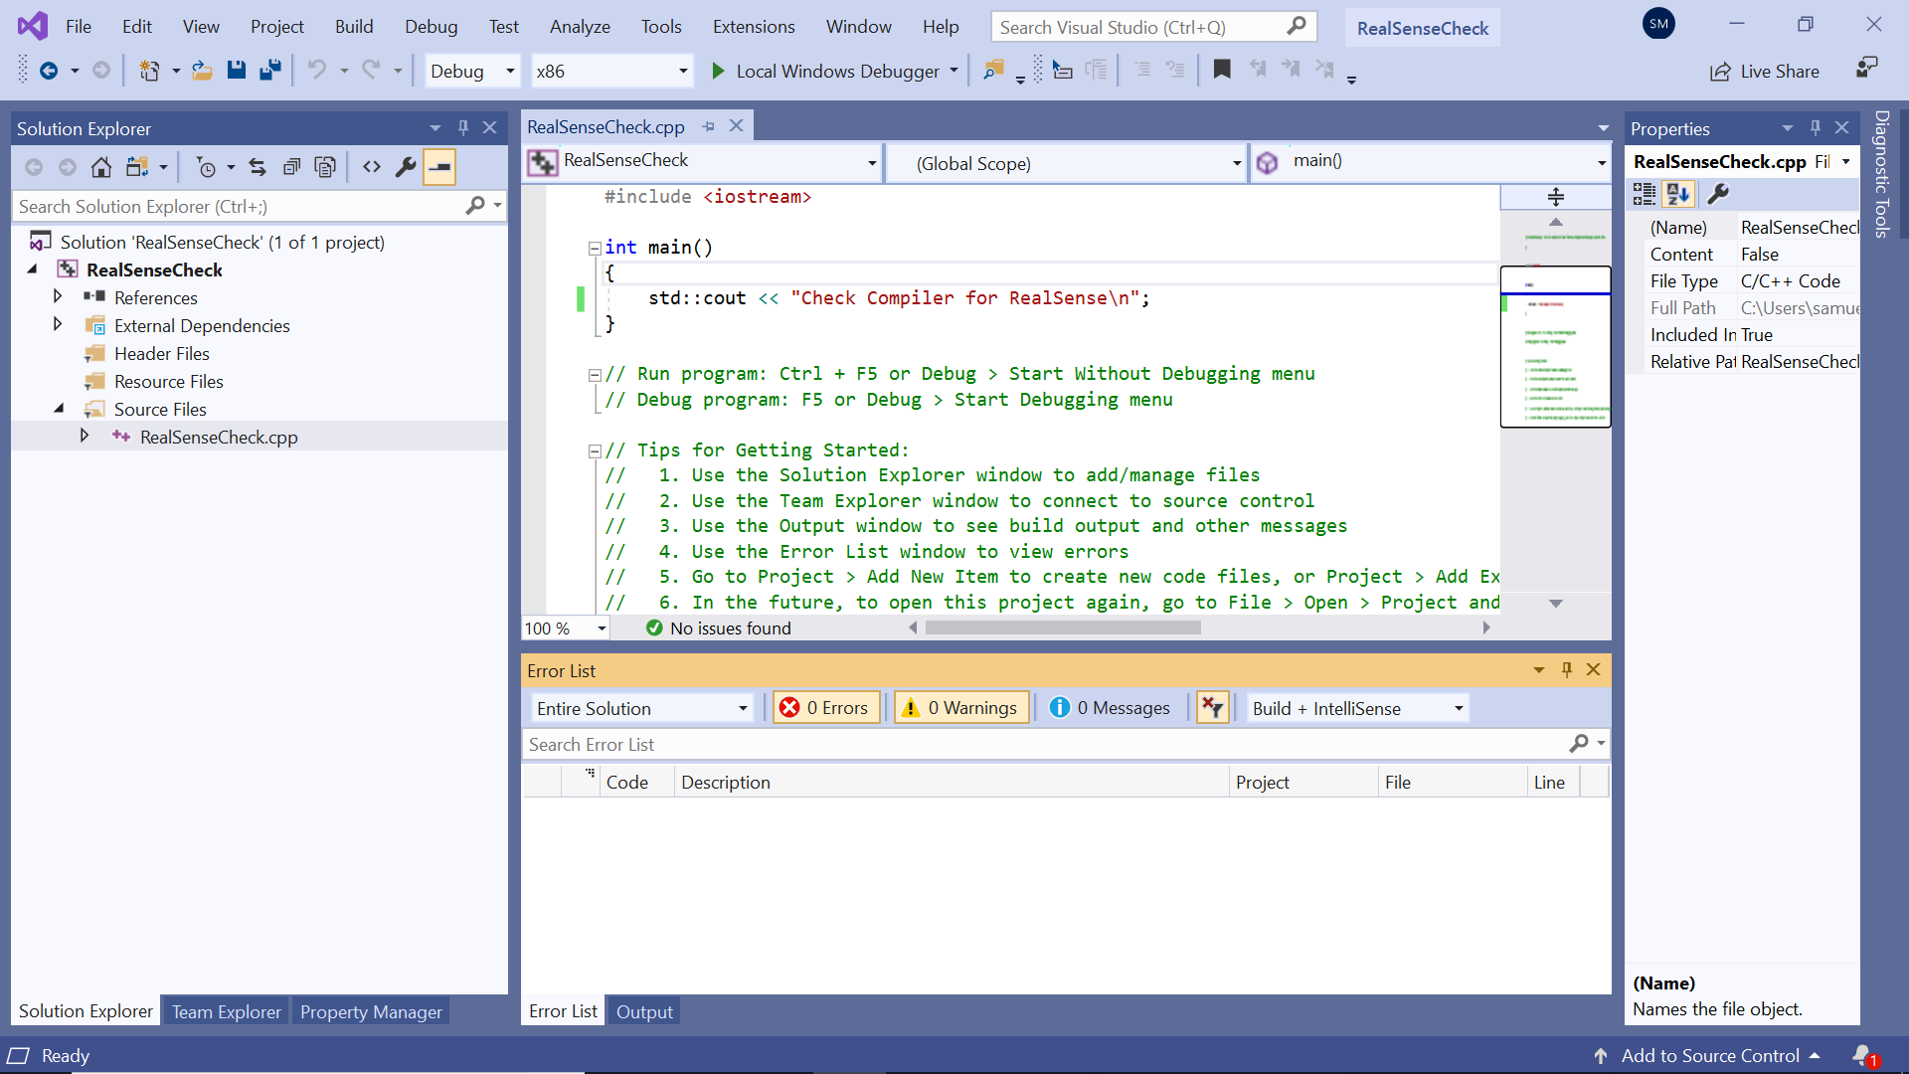Open Find in Files search
This screenshot has width=1909, height=1074.
point(993,71)
